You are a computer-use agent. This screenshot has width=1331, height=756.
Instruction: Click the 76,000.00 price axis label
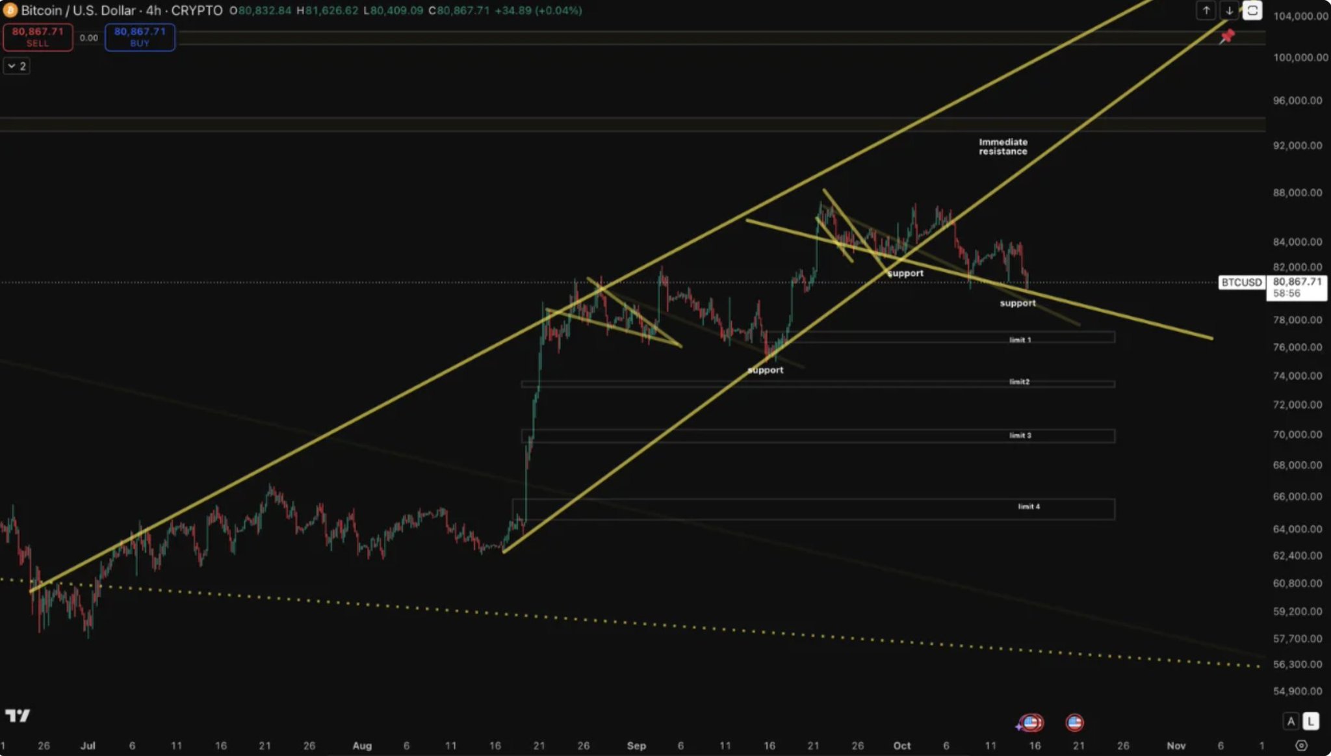1297,347
